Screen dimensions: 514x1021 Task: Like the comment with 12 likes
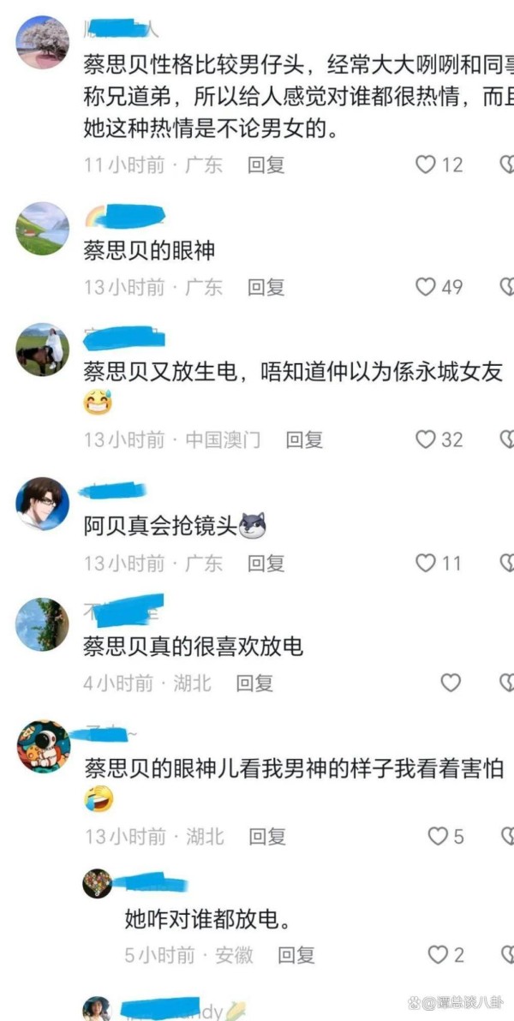pyautogui.click(x=426, y=164)
